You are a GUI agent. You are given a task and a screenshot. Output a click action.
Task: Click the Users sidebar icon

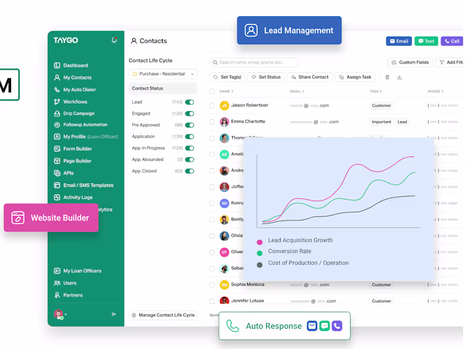pyautogui.click(x=57, y=283)
